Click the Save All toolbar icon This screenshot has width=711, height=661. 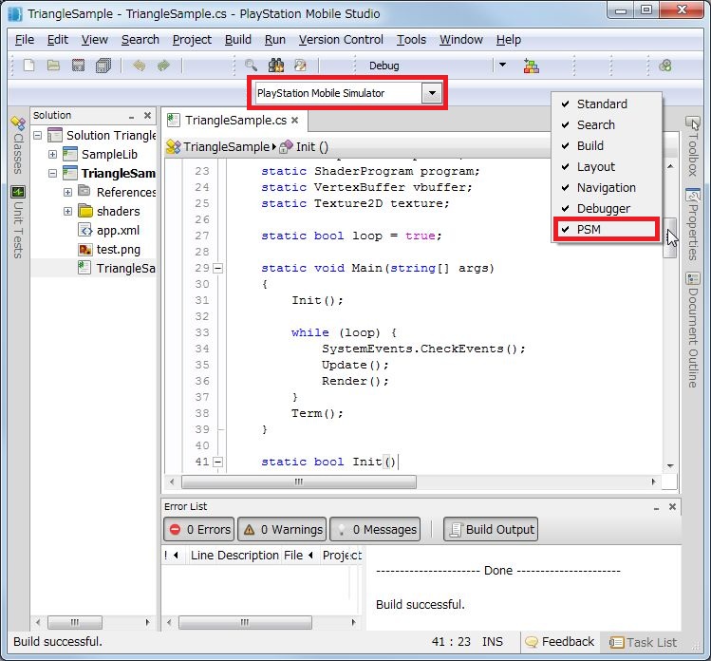tap(103, 66)
